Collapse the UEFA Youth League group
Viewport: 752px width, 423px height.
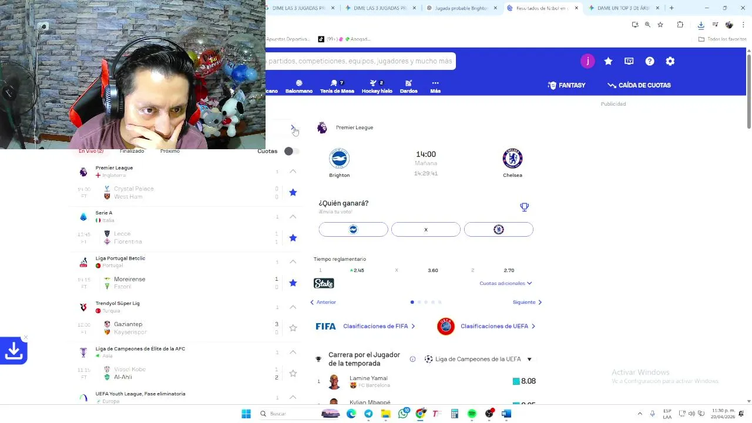pos(293,398)
